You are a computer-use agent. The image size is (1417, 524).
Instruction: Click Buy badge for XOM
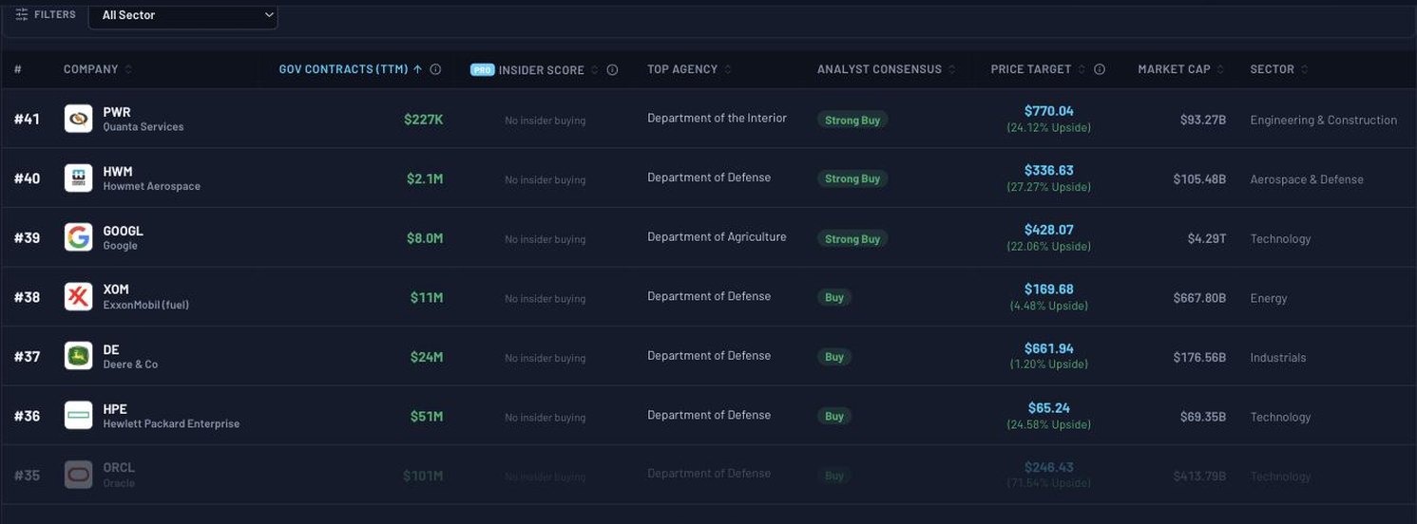pos(834,297)
